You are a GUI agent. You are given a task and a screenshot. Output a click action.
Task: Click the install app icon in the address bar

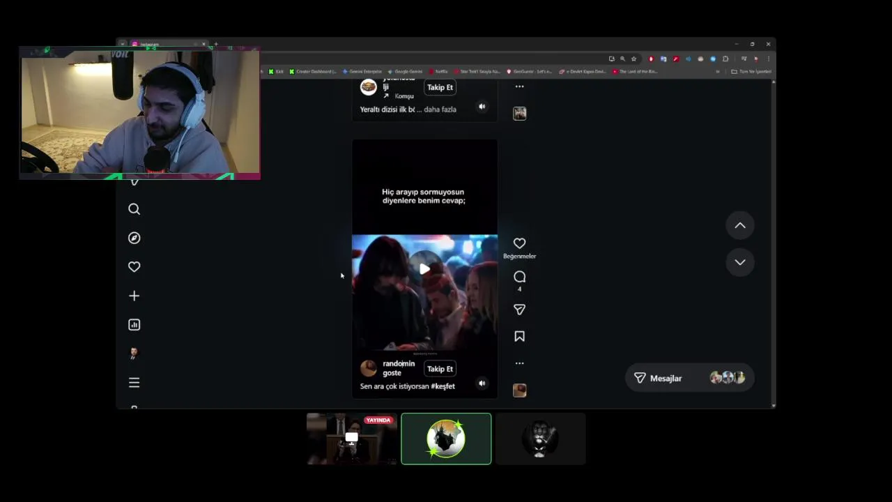tap(612, 59)
